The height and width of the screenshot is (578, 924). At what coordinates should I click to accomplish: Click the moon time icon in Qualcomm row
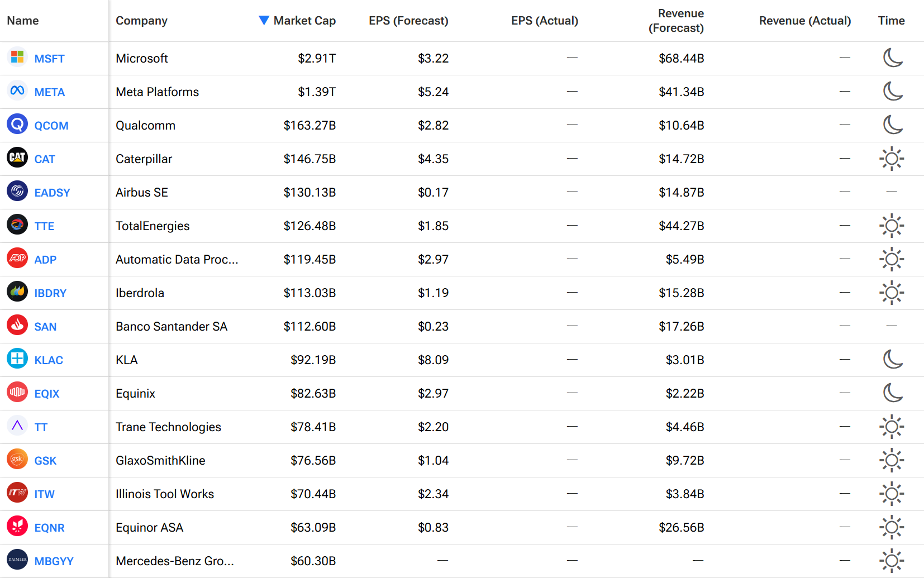892,125
